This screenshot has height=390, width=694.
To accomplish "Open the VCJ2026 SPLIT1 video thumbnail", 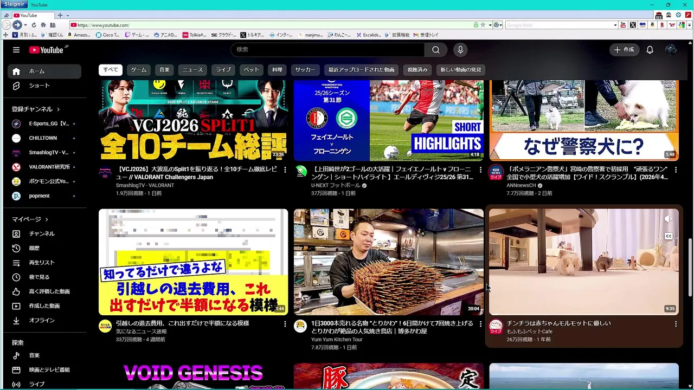I will pos(193,120).
